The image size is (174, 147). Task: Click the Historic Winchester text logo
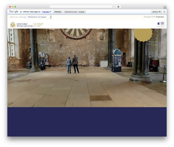25,25
